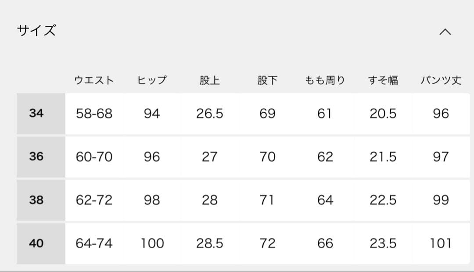This screenshot has width=474, height=272.
Task: Click the ヒップ column header
Action: (152, 81)
